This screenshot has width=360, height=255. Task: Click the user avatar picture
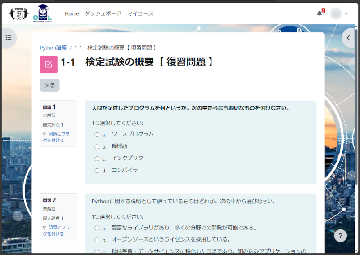[x=336, y=13]
